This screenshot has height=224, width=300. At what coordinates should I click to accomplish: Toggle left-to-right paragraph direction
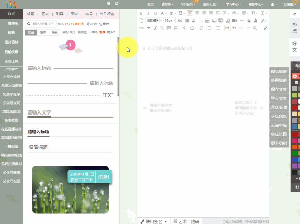pos(227,28)
